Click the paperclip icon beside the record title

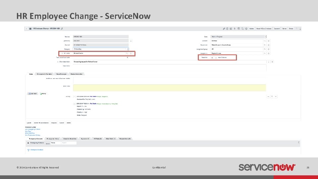(62, 29)
